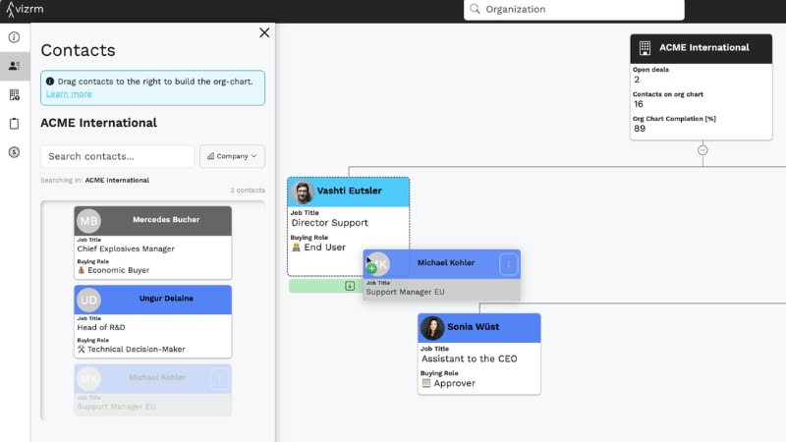Open the Michael Kohler card options menu
786x442 pixels.
coord(508,264)
